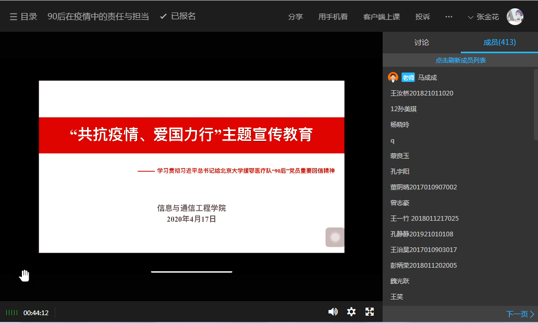Click the member list scrollbar
The width and height of the screenshot is (538, 323).
point(535,104)
